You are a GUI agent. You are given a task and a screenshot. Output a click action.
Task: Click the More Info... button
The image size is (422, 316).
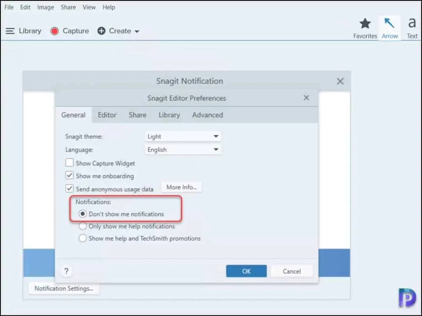[182, 187]
